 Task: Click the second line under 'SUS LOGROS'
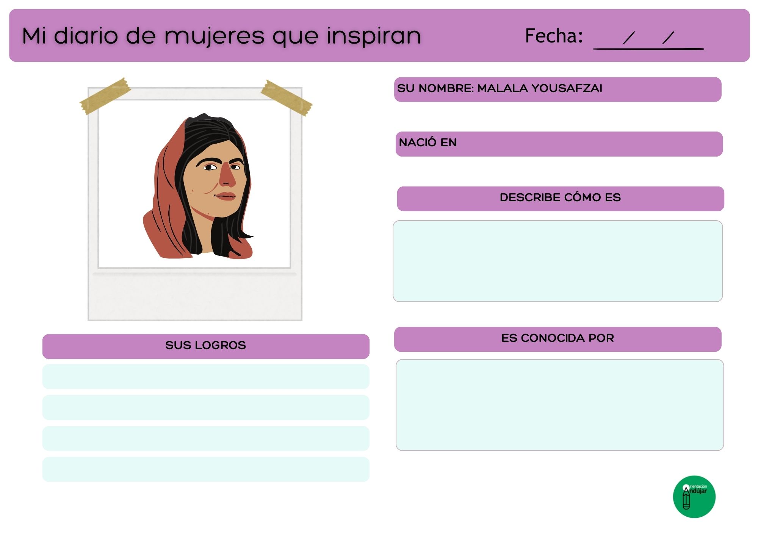click(206, 407)
